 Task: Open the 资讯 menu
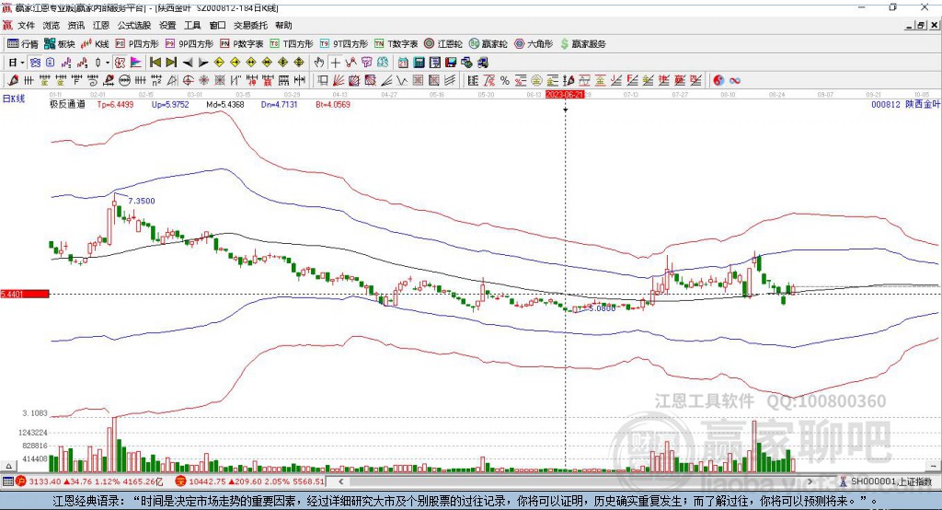[75, 25]
